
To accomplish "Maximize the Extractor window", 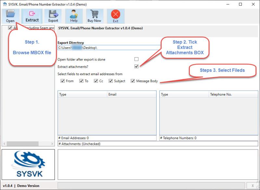I will coord(240,4).
